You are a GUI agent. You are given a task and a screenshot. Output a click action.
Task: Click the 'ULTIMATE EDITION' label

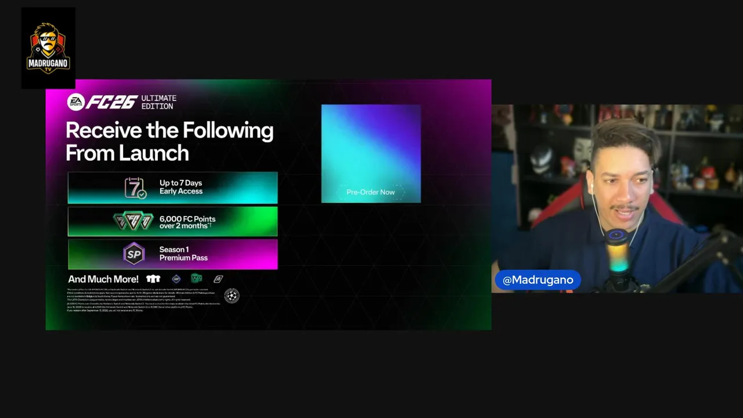pos(158,102)
